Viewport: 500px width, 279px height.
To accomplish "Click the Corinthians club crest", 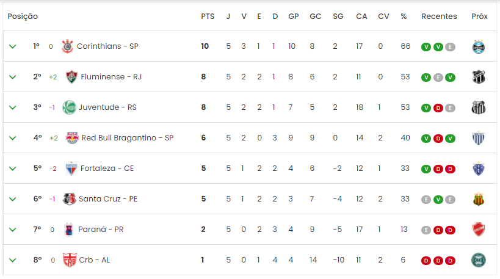I will pyautogui.click(x=67, y=46).
